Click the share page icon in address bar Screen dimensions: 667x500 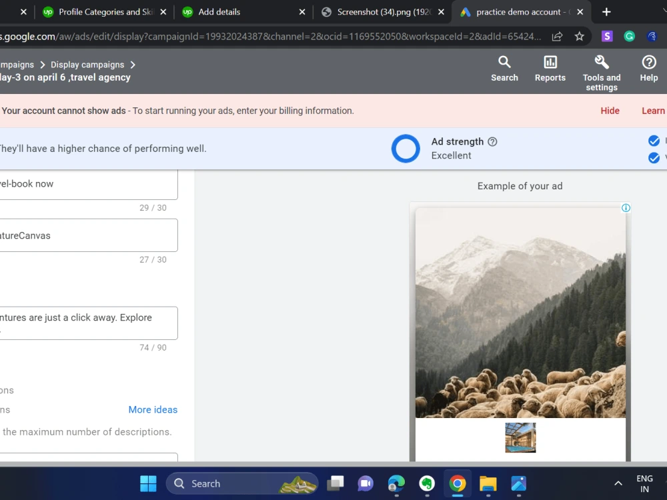pos(557,37)
